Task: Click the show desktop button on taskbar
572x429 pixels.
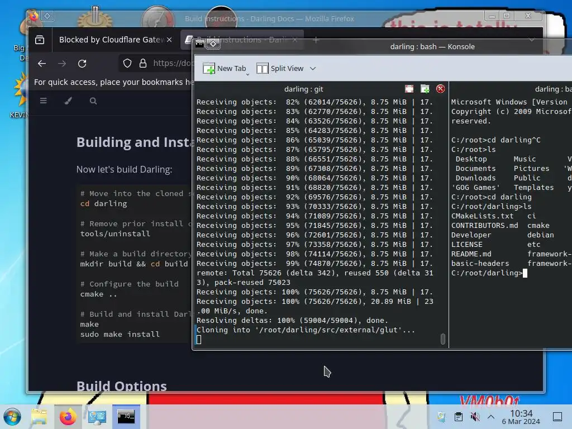Action: pos(557,417)
